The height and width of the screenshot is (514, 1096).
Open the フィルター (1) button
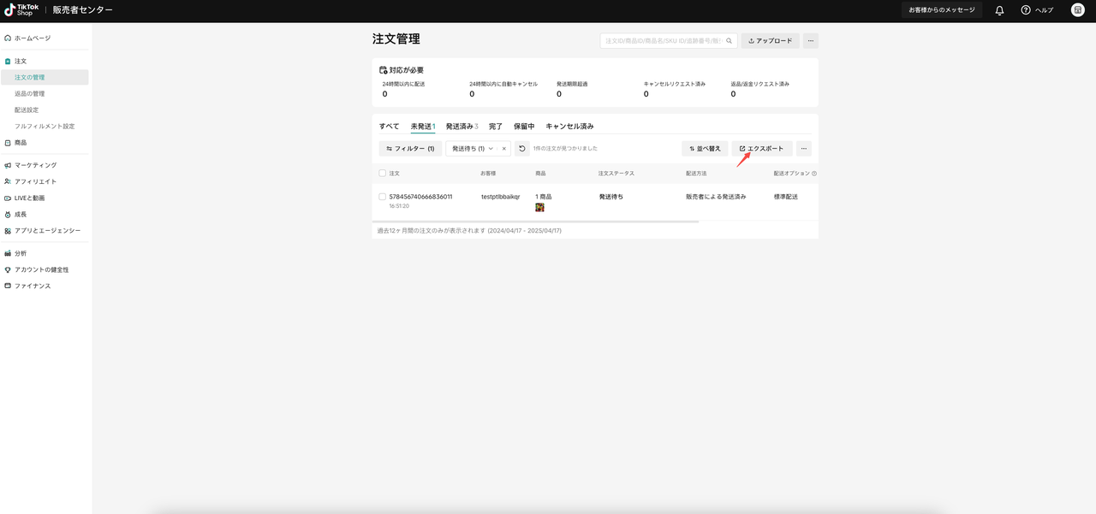tap(410, 149)
